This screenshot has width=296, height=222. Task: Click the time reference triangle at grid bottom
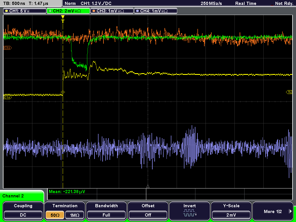tap(148, 186)
